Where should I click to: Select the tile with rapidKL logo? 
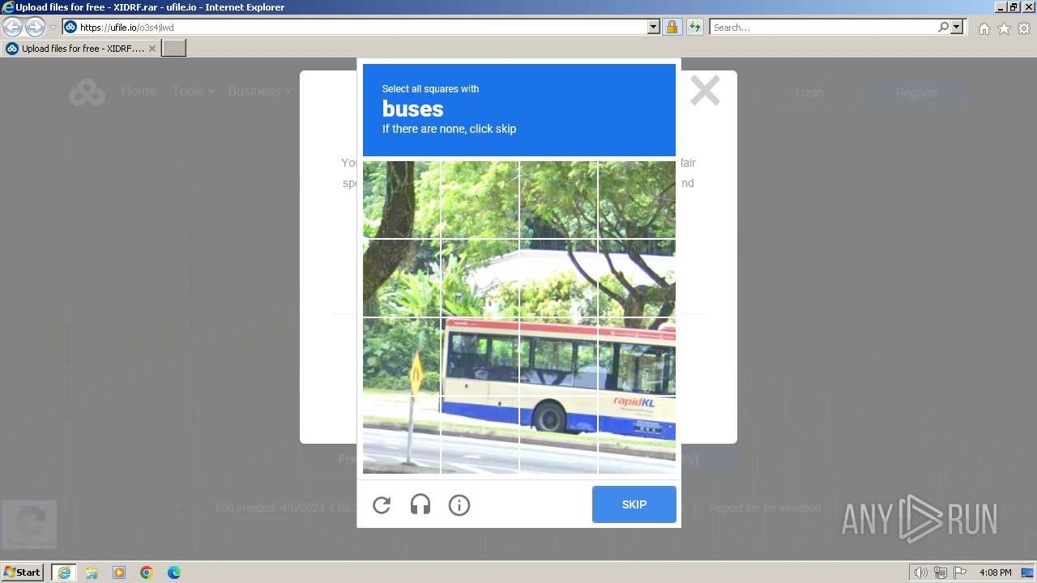[x=637, y=435]
